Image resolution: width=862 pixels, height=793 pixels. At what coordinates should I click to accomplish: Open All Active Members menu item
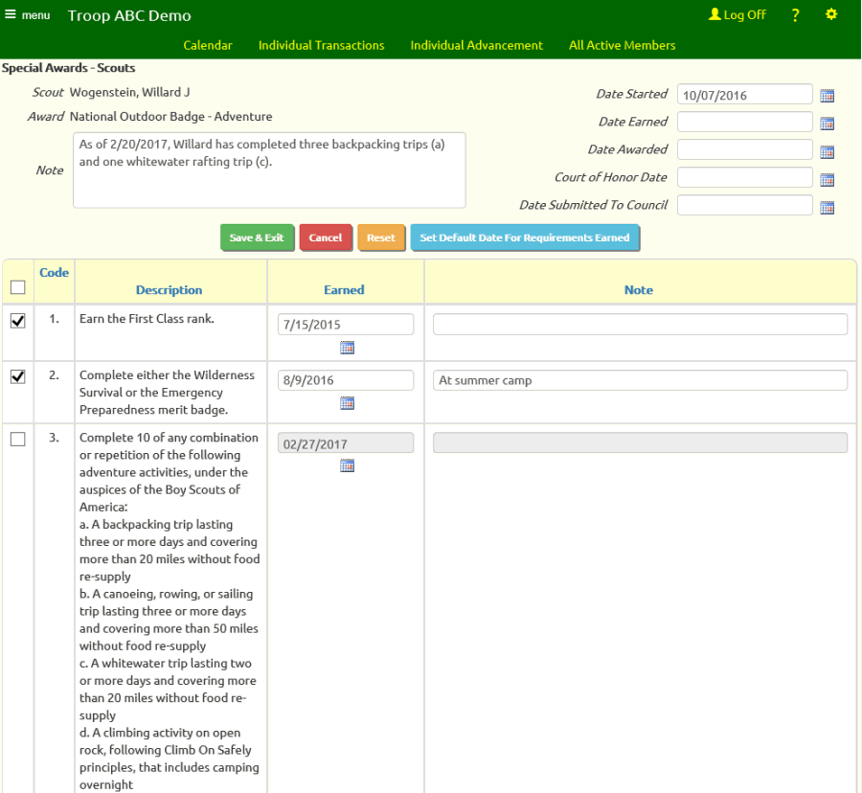(x=622, y=45)
